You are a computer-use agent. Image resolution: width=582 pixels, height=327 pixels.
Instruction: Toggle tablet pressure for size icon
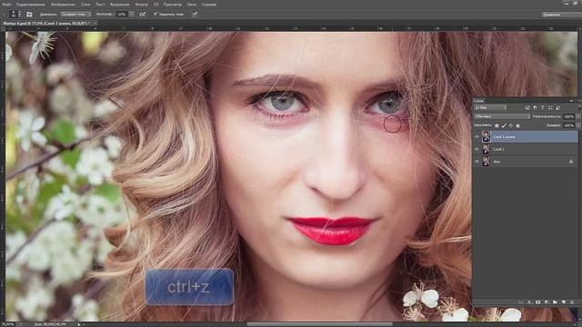pos(195,14)
